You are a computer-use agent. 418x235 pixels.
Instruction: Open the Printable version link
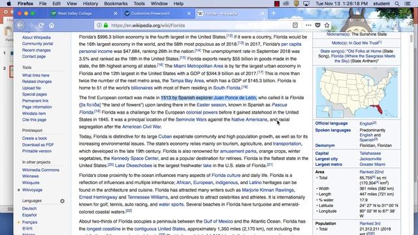(x=37, y=151)
